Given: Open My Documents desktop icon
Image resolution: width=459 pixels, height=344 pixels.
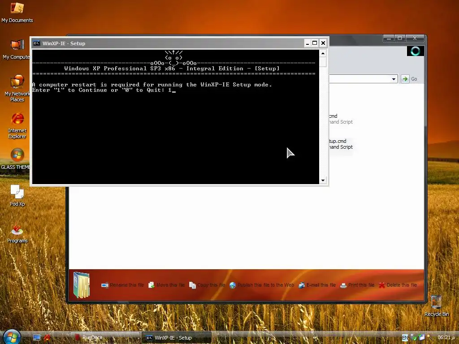Looking at the screenshot, I should (x=17, y=12).
